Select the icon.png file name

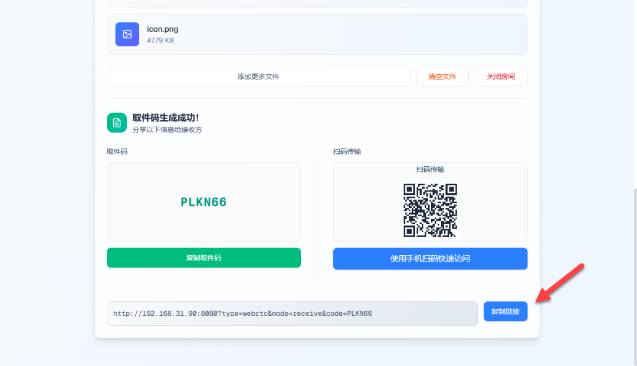pos(163,29)
